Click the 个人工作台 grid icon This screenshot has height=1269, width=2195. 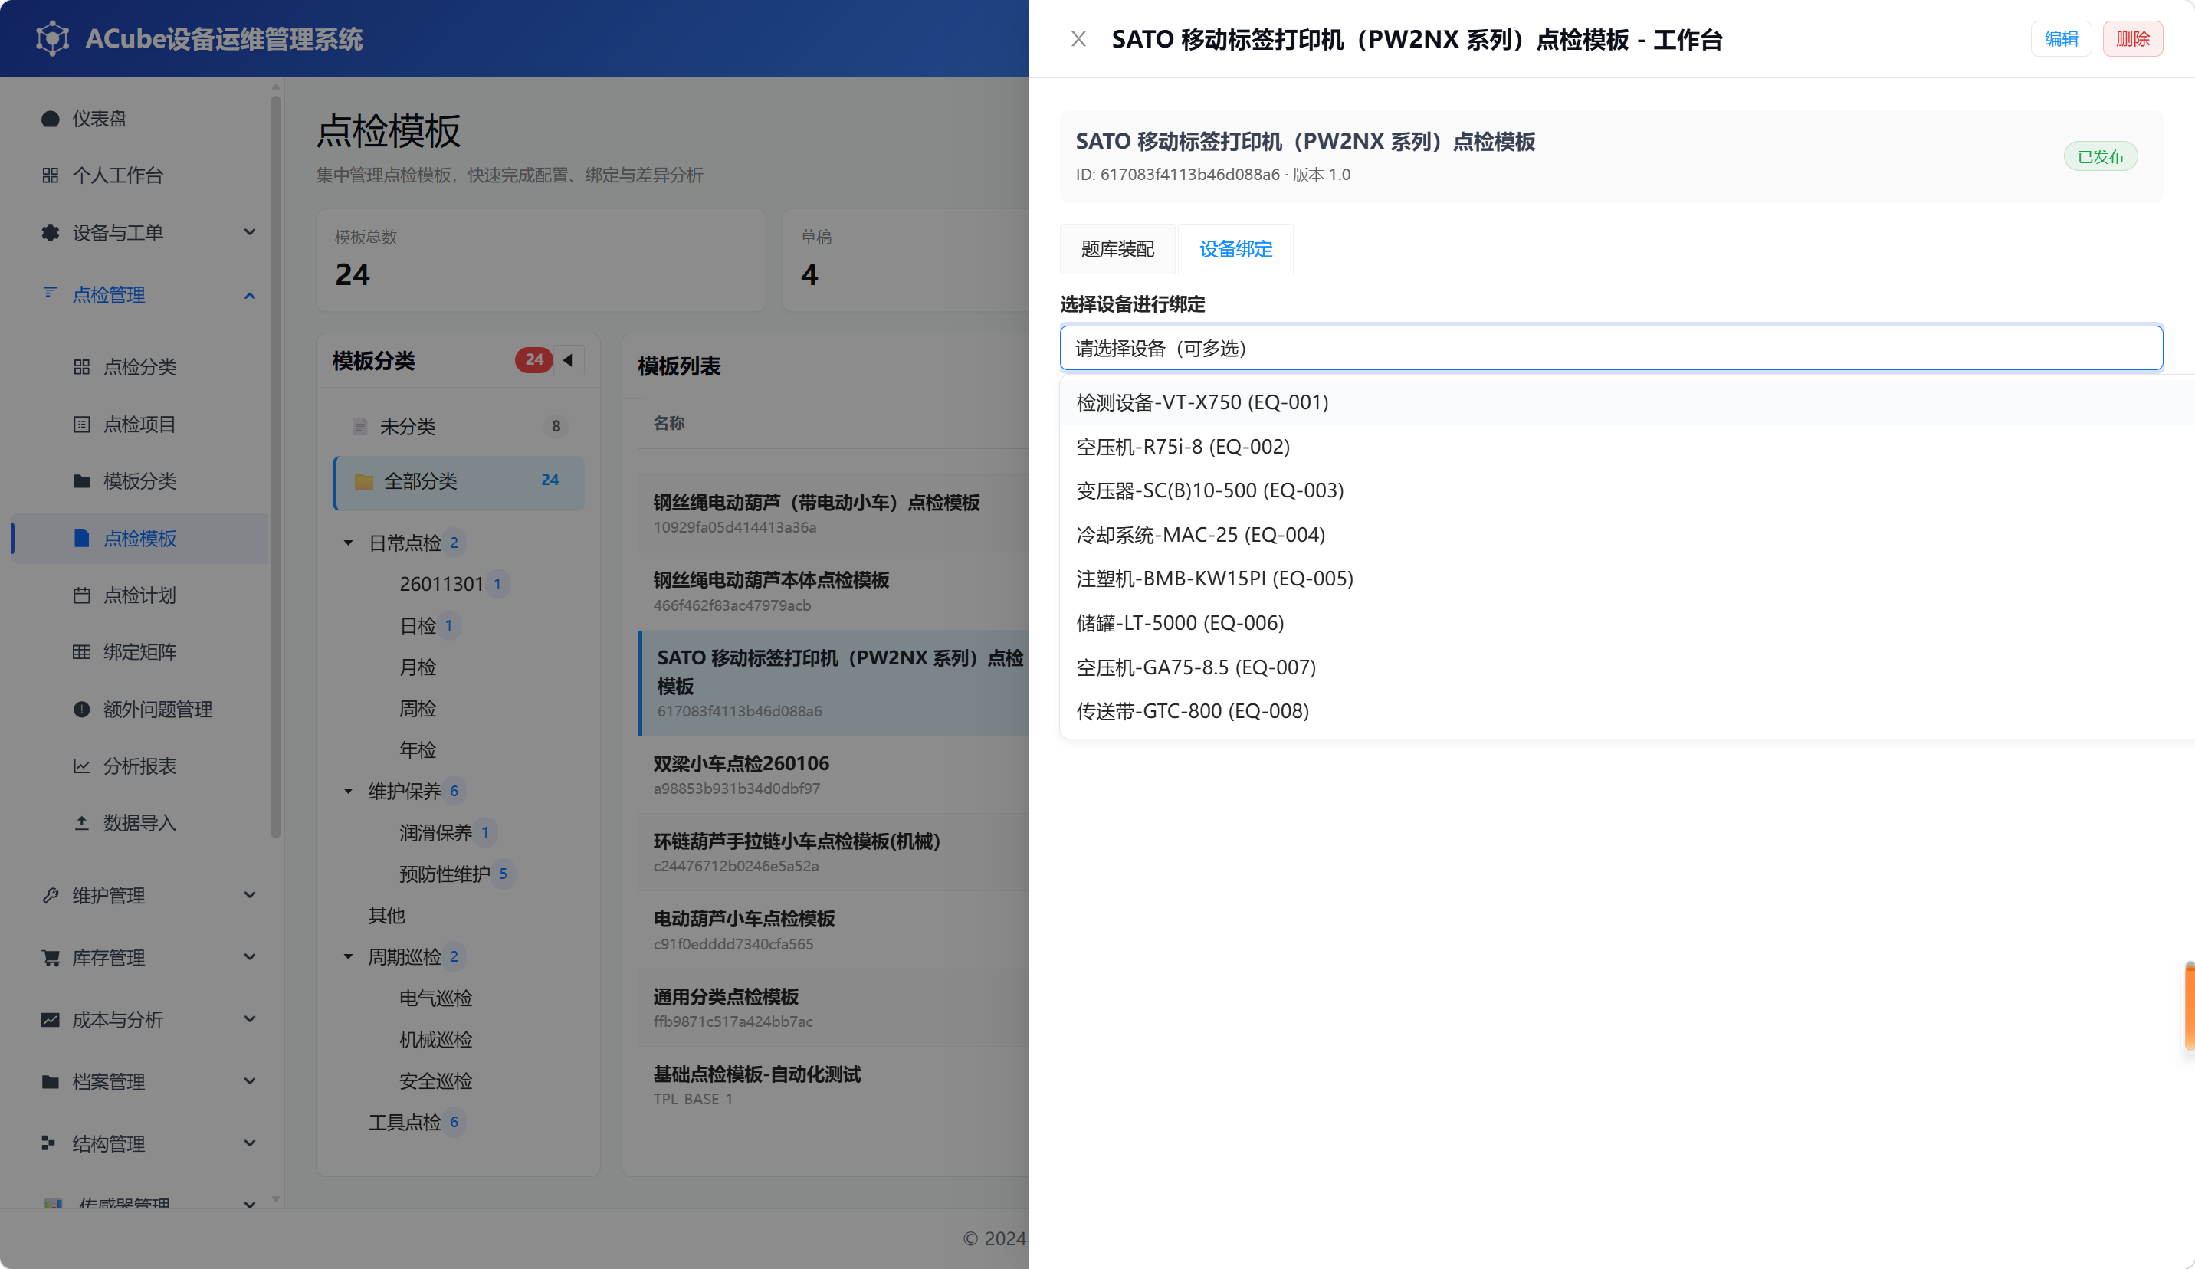click(x=51, y=175)
